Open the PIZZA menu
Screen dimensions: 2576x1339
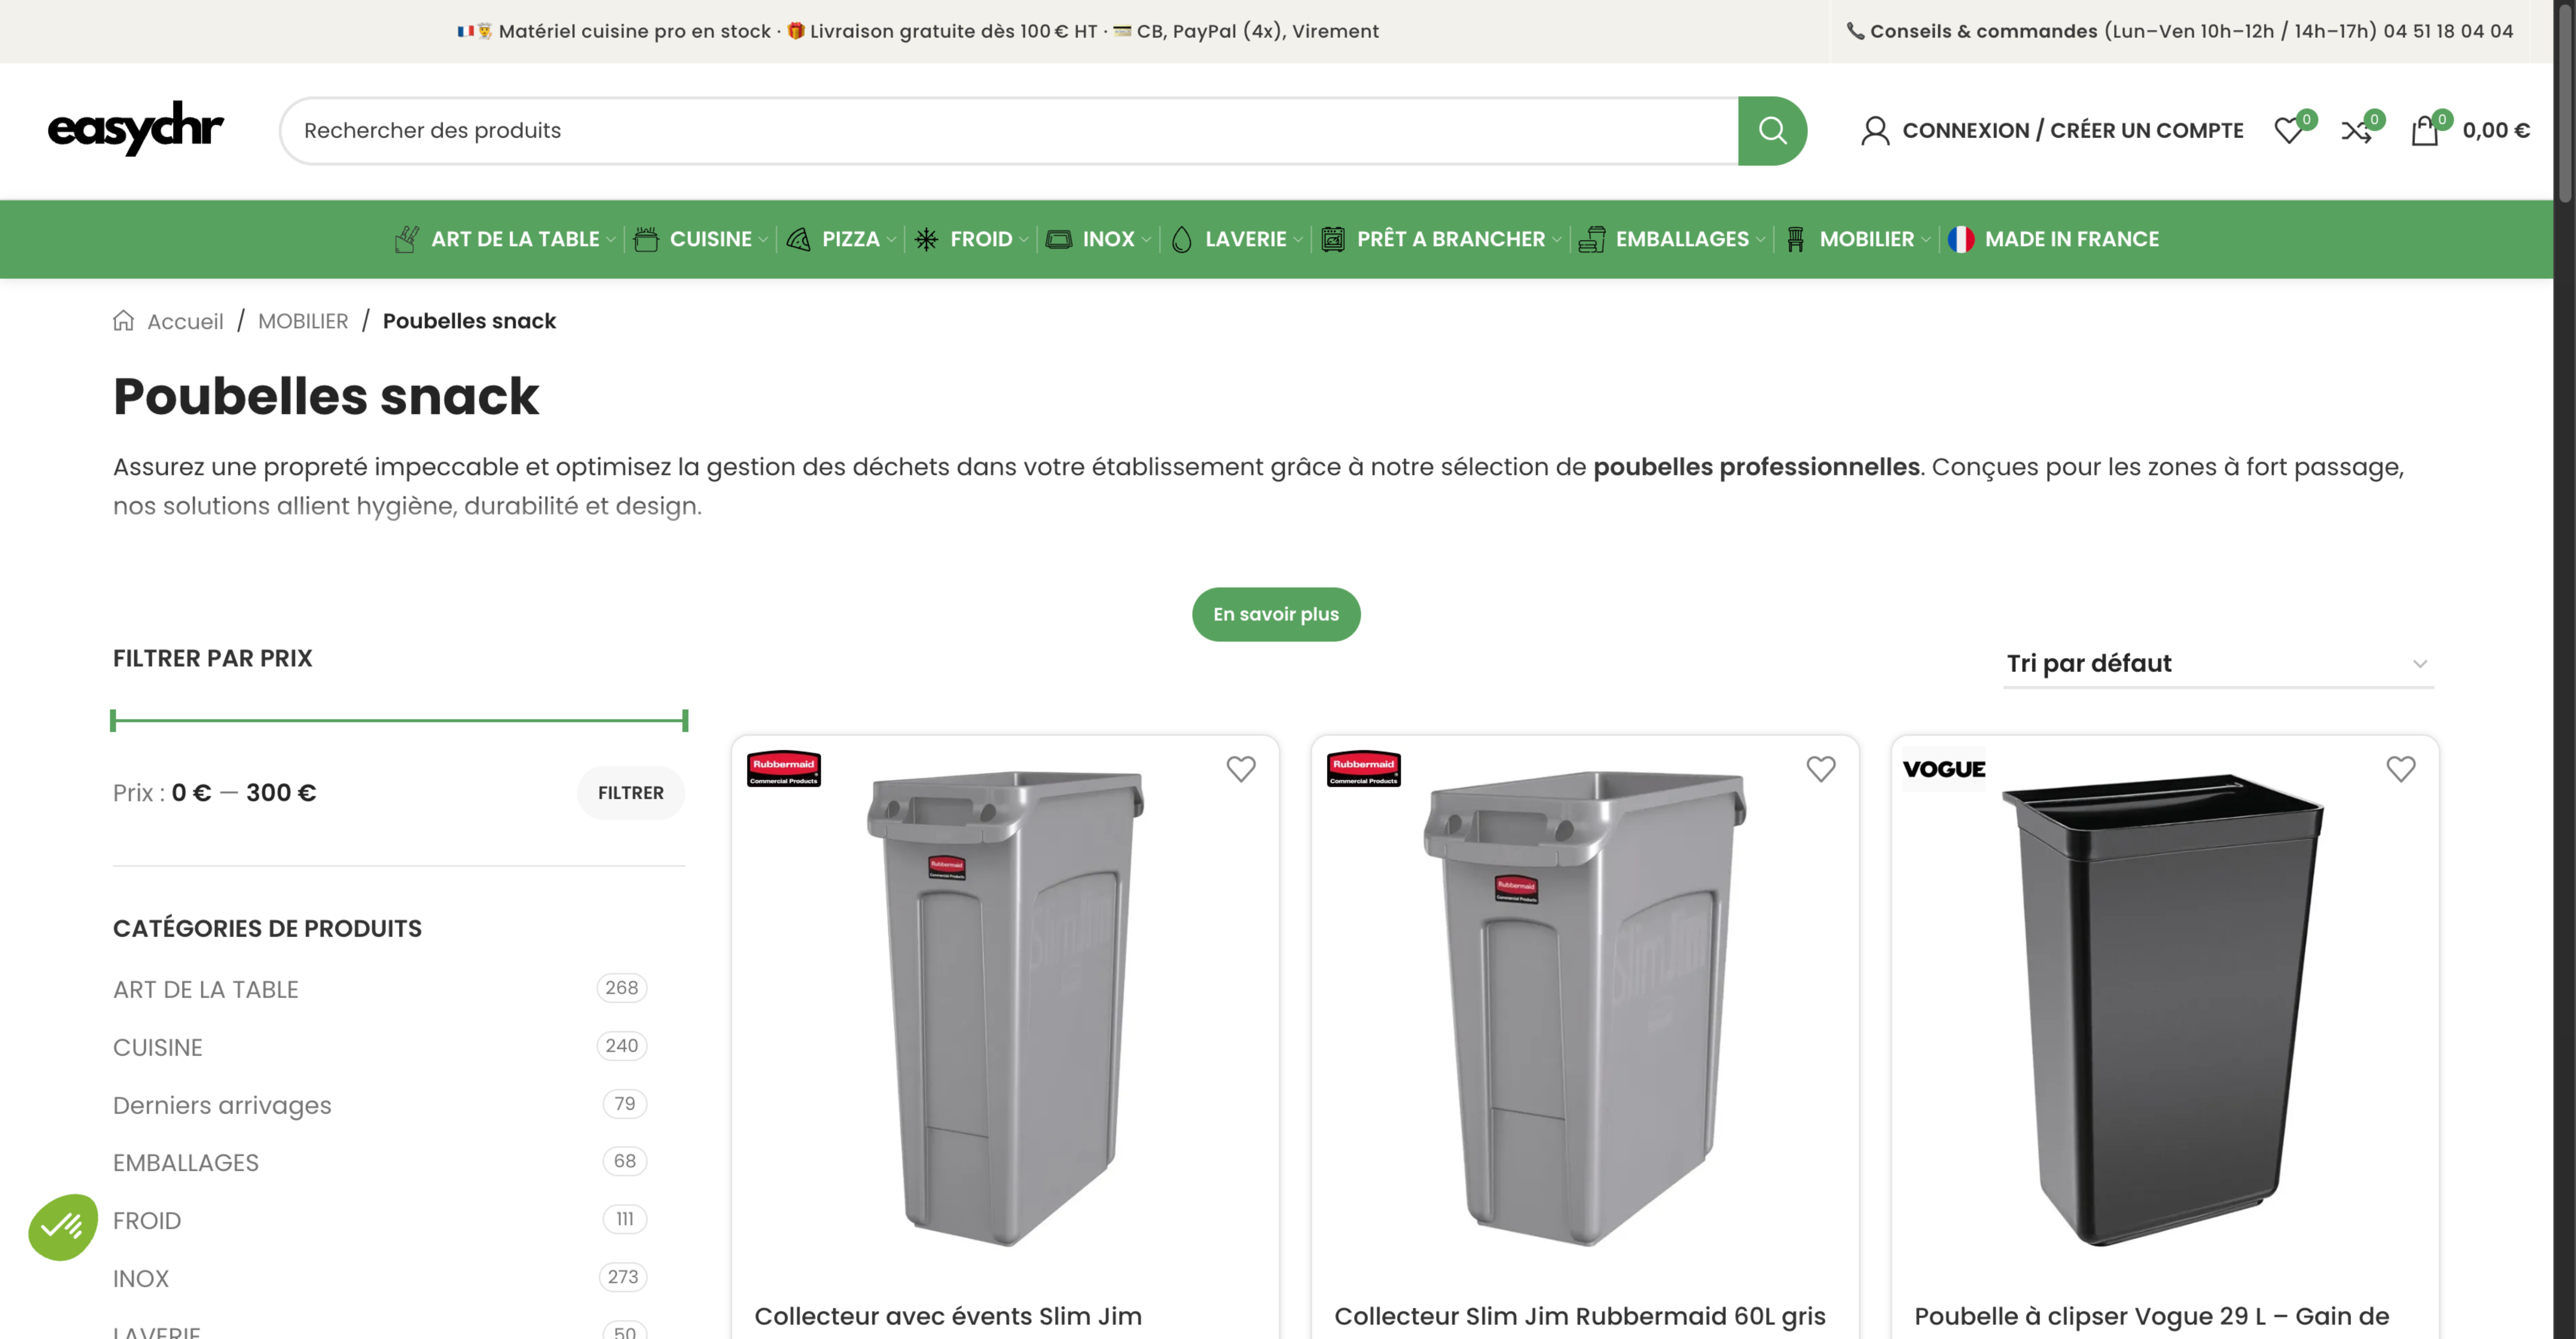(x=851, y=239)
